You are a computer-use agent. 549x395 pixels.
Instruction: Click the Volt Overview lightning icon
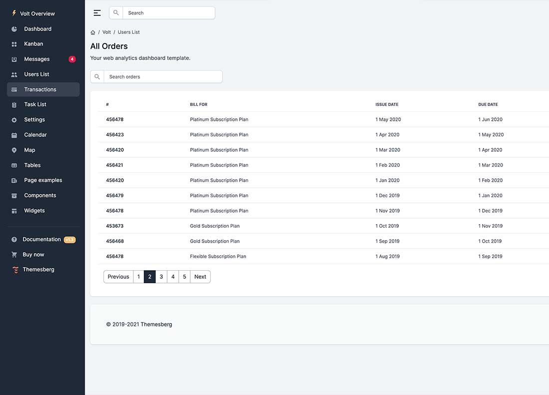(x=13, y=13)
